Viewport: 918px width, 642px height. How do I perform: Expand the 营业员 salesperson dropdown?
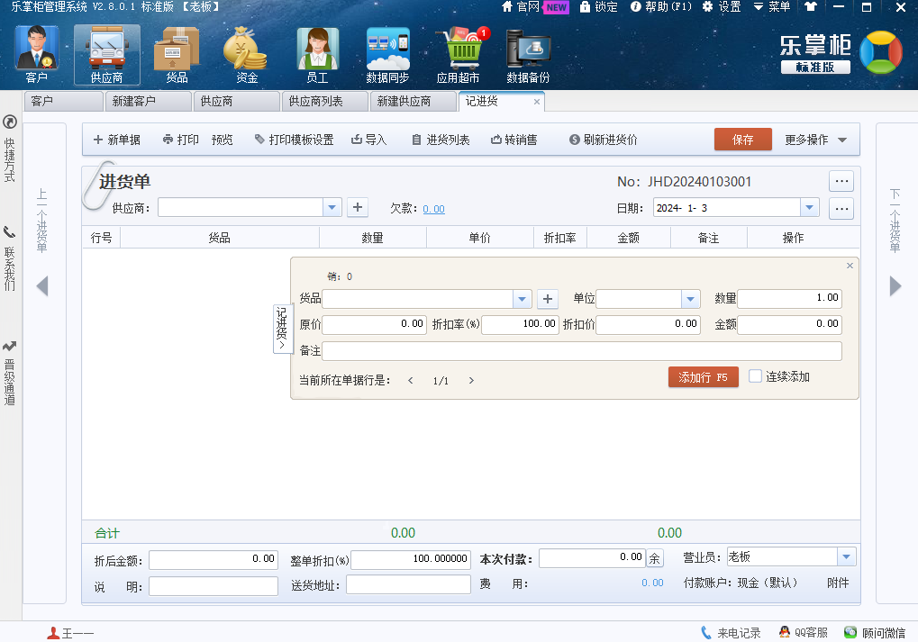(x=845, y=557)
